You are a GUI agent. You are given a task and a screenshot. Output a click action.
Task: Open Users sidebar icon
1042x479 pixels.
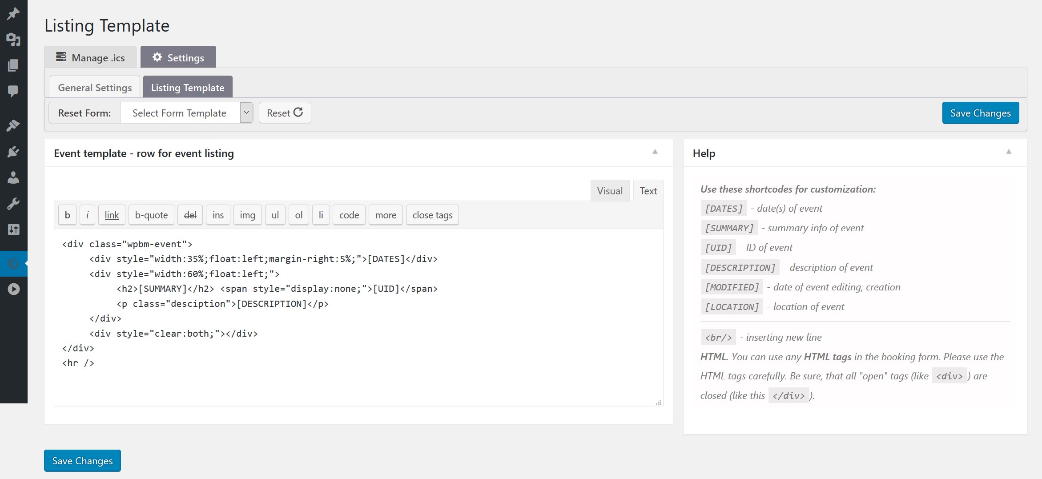click(13, 177)
